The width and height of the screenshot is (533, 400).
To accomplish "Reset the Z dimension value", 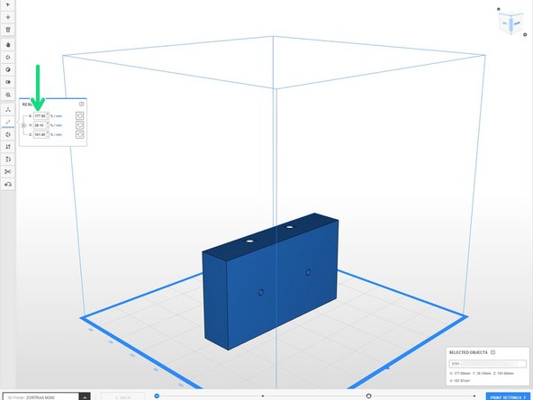I will 79,135.
